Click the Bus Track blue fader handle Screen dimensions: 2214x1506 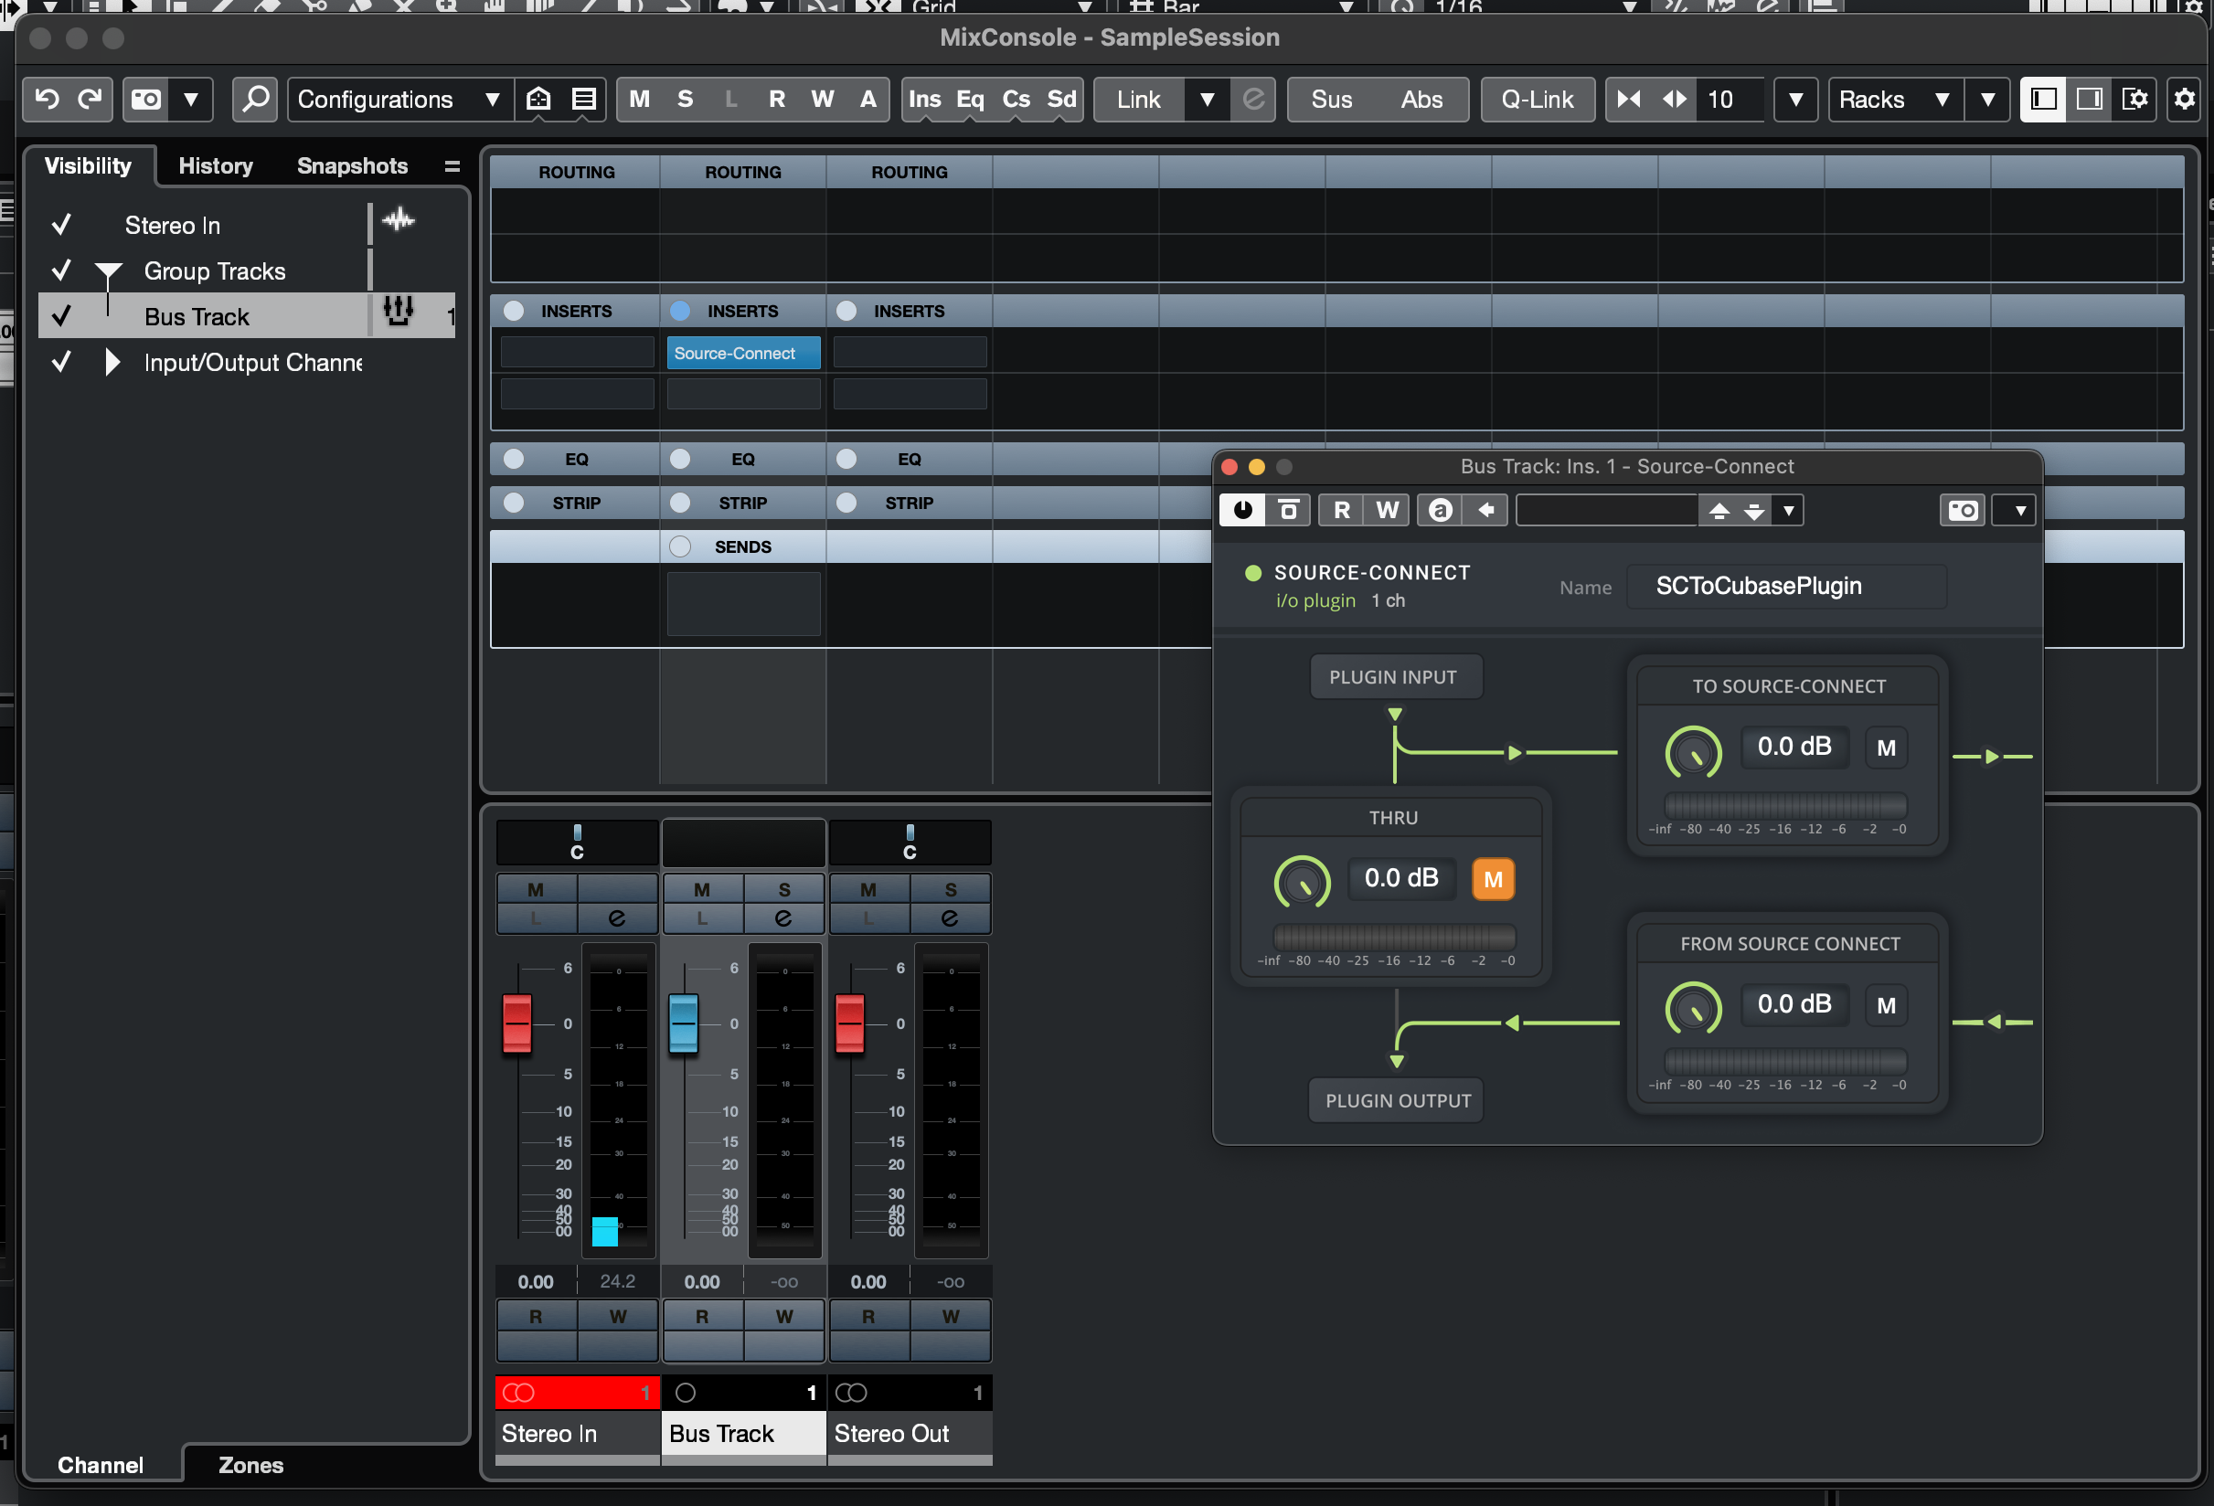[x=683, y=1023]
